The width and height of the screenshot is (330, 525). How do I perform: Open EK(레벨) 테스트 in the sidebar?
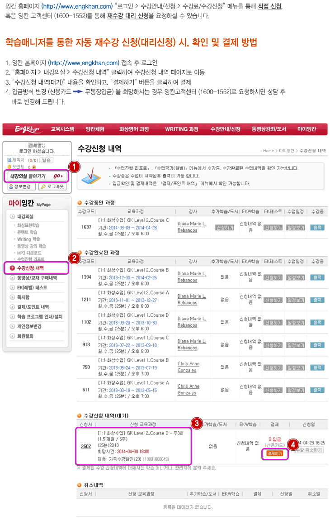coord(32,287)
